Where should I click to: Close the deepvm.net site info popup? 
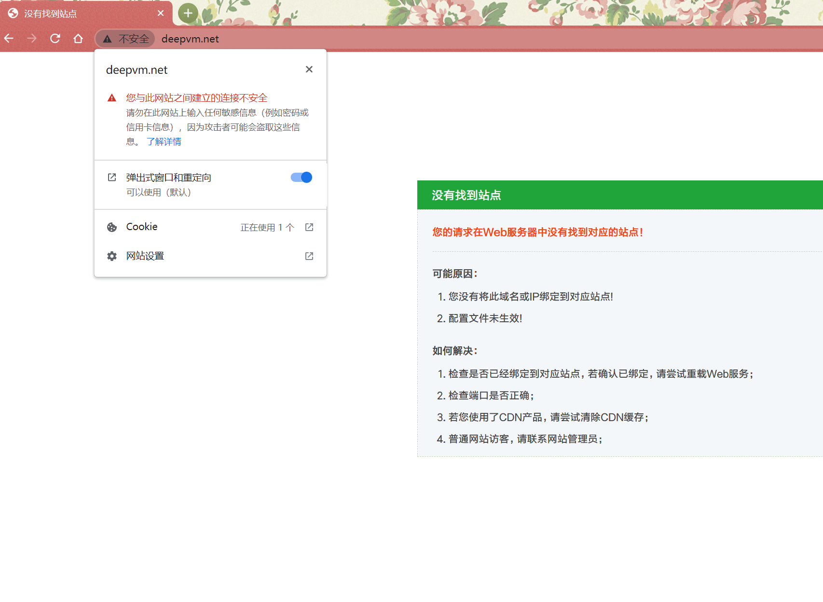click(x=309, y=69)
